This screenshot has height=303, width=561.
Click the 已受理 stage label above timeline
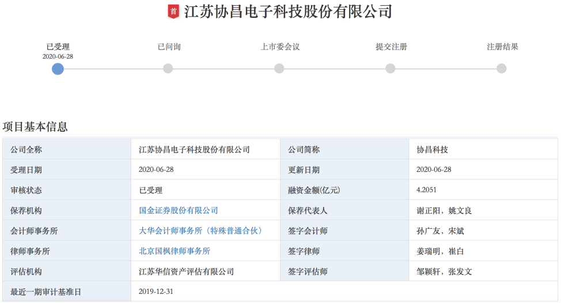coord(58,47)
